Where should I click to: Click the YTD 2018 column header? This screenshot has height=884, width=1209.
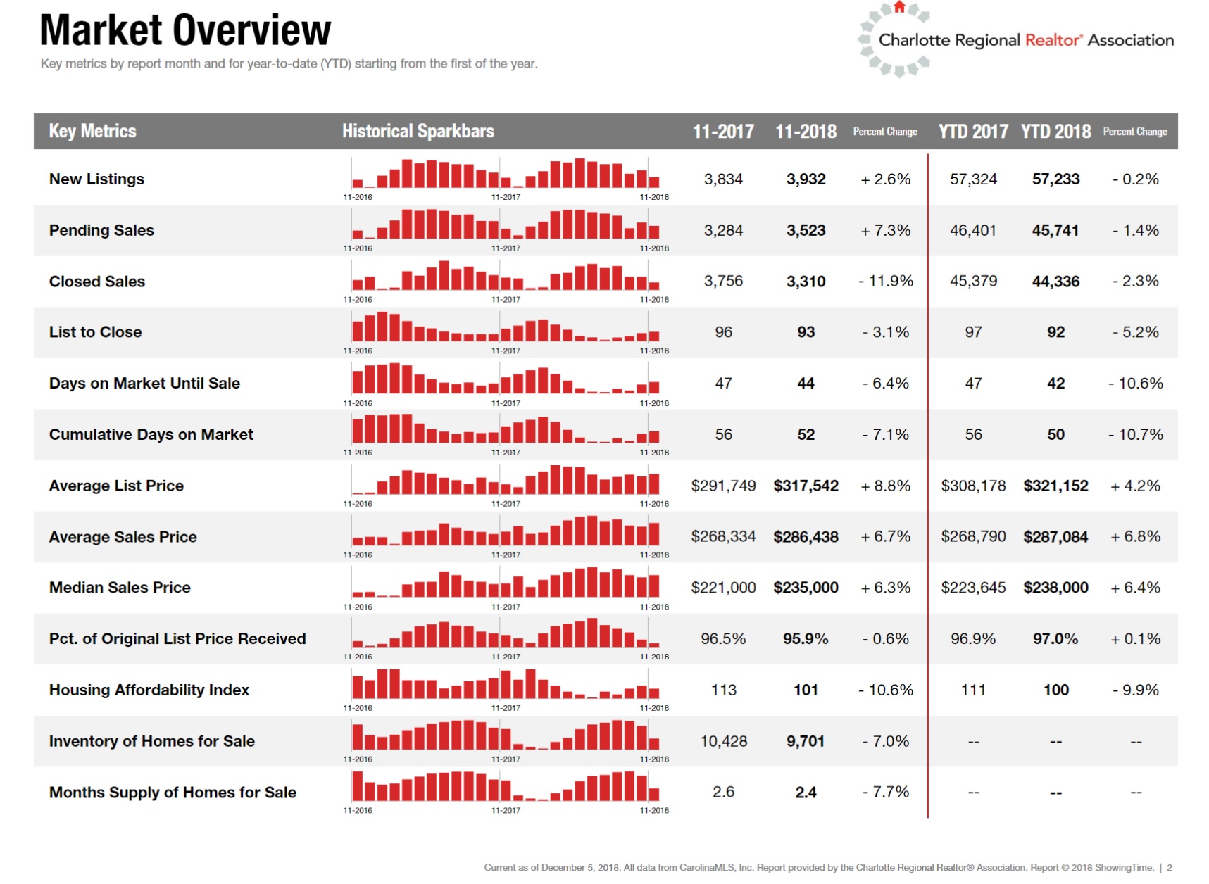pyautogui.click(x=1055, y=132)
